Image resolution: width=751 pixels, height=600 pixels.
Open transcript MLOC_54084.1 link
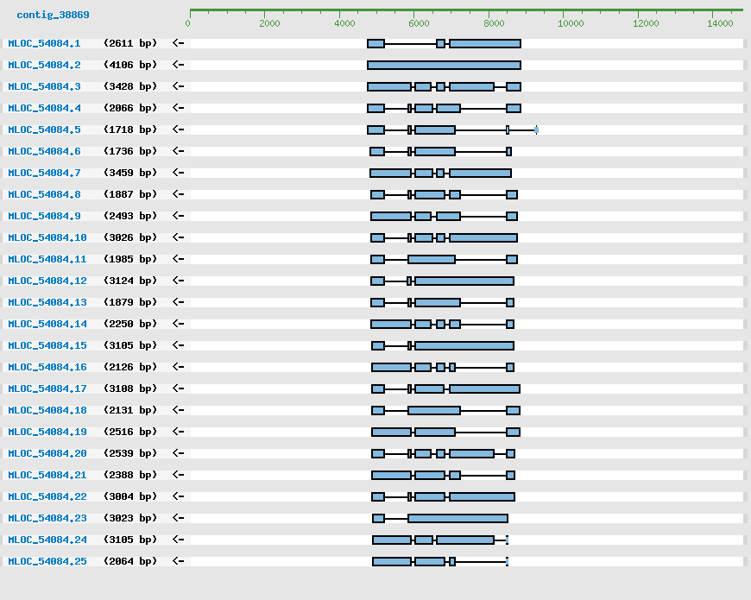[44, 43]
